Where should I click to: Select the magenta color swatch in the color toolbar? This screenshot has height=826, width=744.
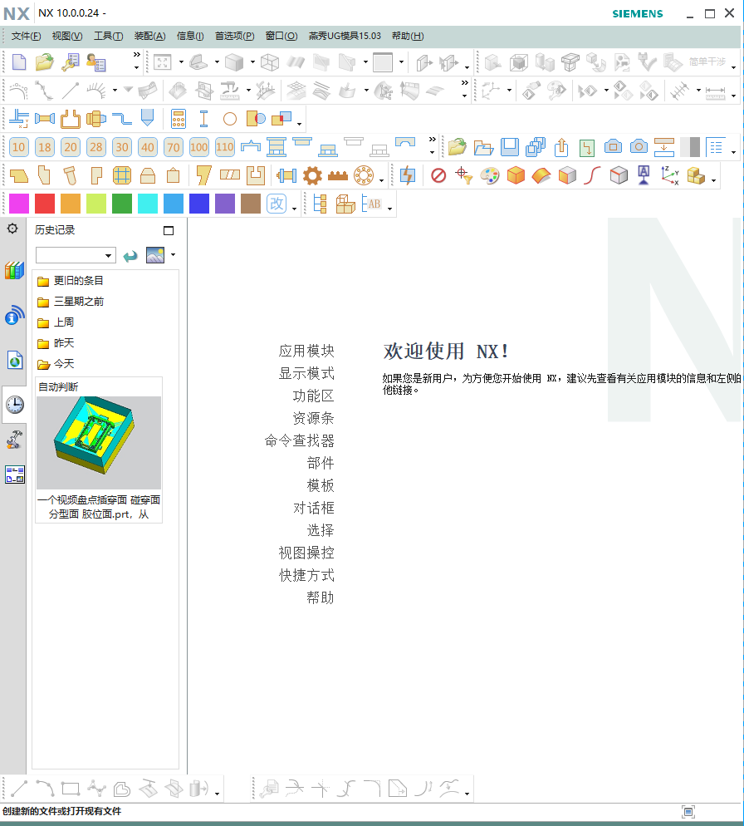tap(18, 203)
